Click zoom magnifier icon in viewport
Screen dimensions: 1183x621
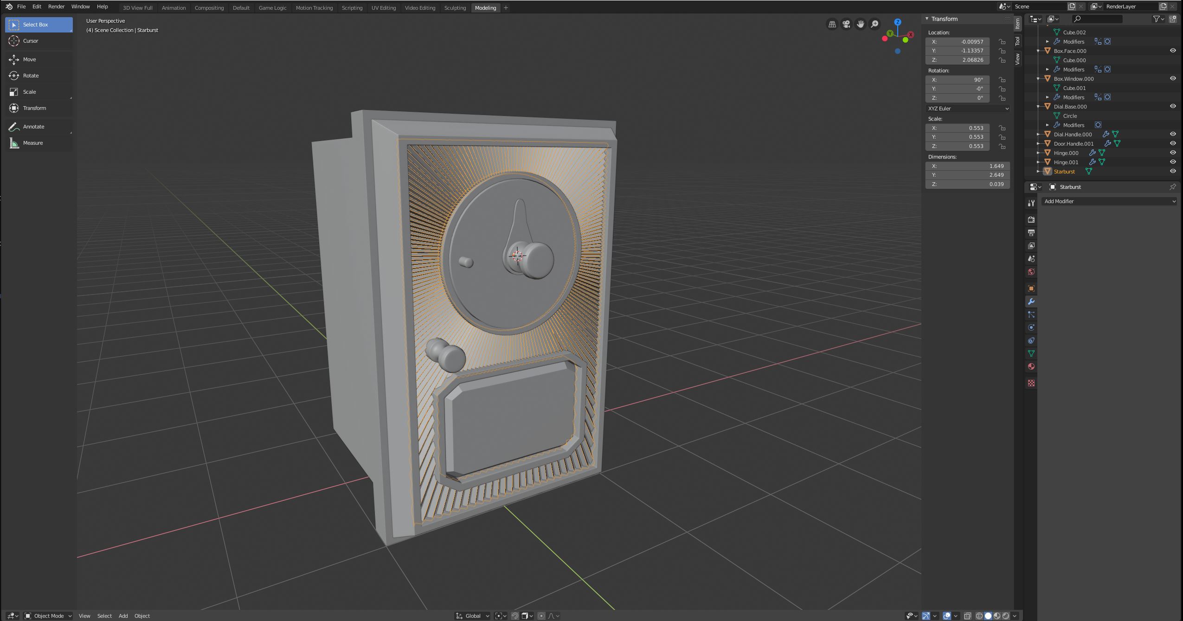[874, 24]
